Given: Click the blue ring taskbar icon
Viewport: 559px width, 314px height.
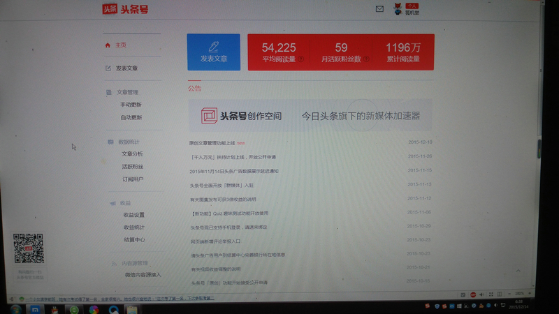Looking at the screenshot, I should [113, 310].
